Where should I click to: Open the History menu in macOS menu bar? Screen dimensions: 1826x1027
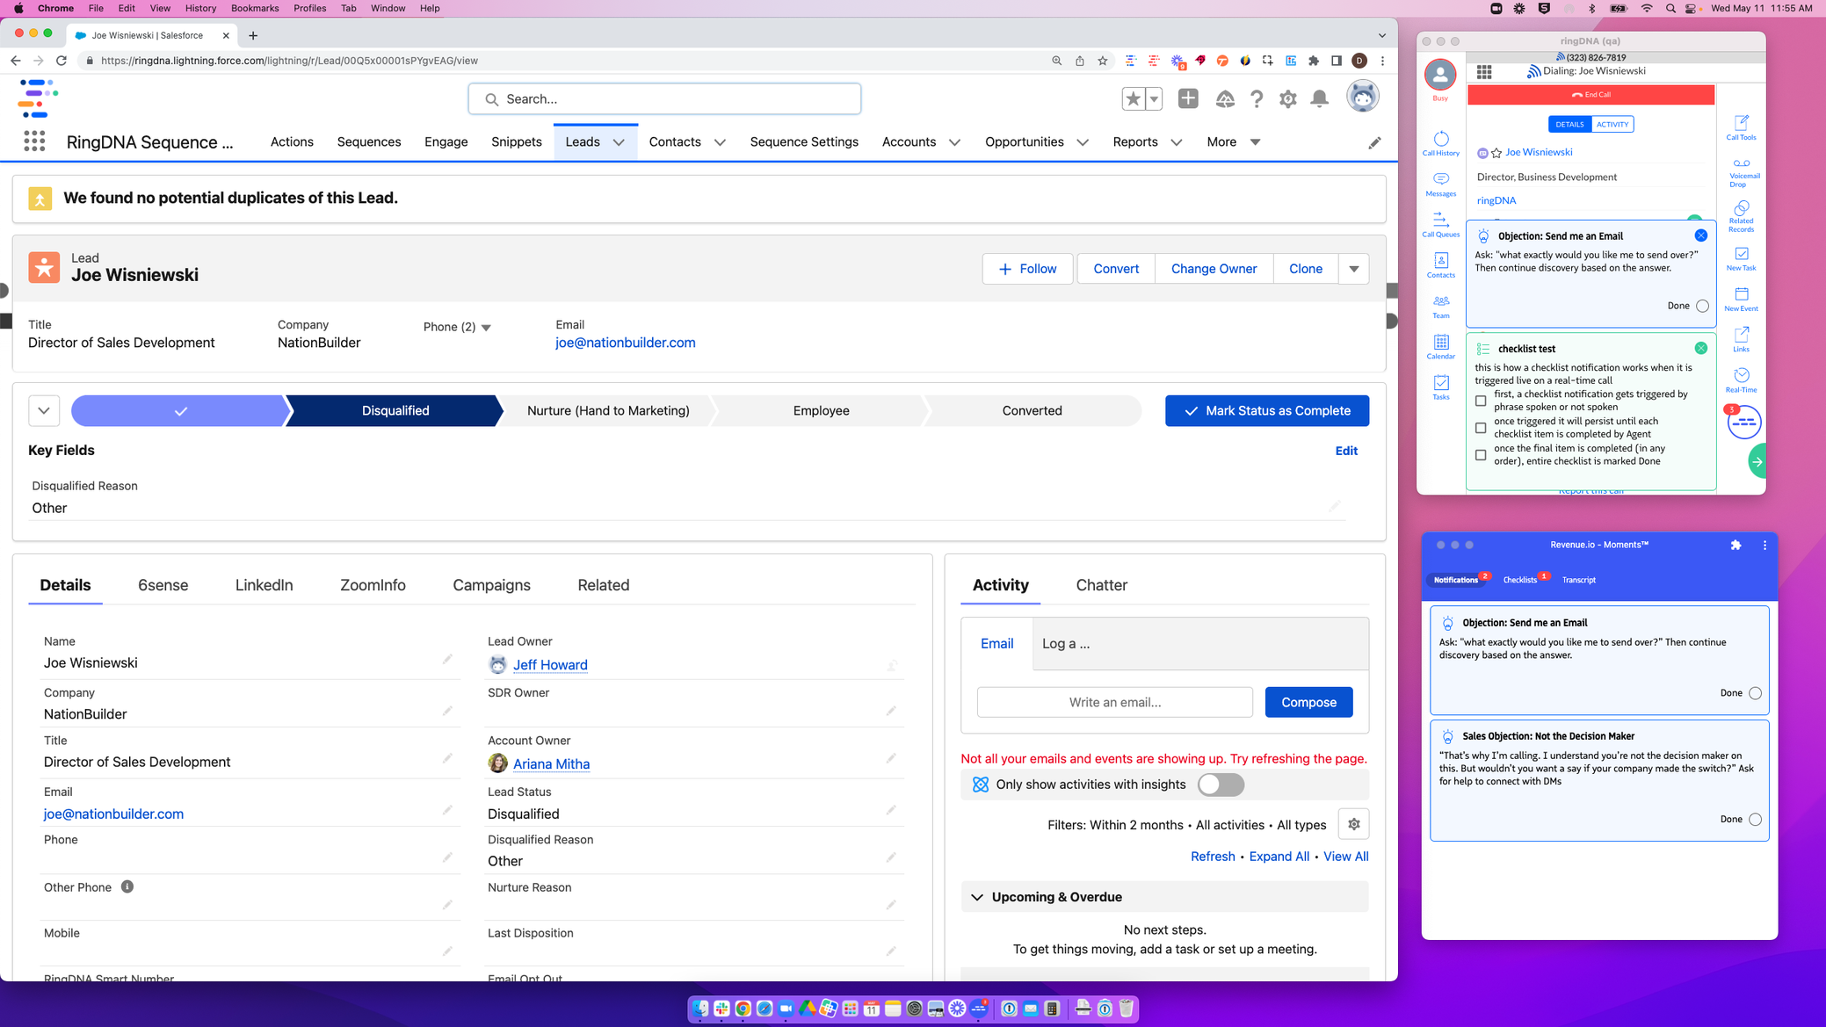[199, 8]
